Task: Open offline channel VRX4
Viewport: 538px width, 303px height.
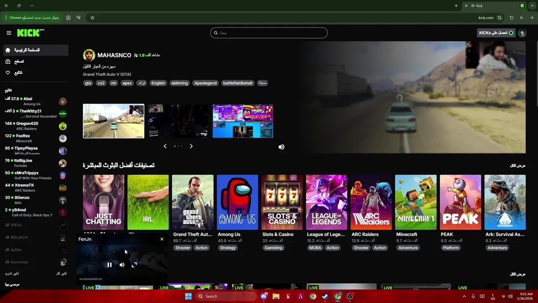Action: tap(35, 225)
